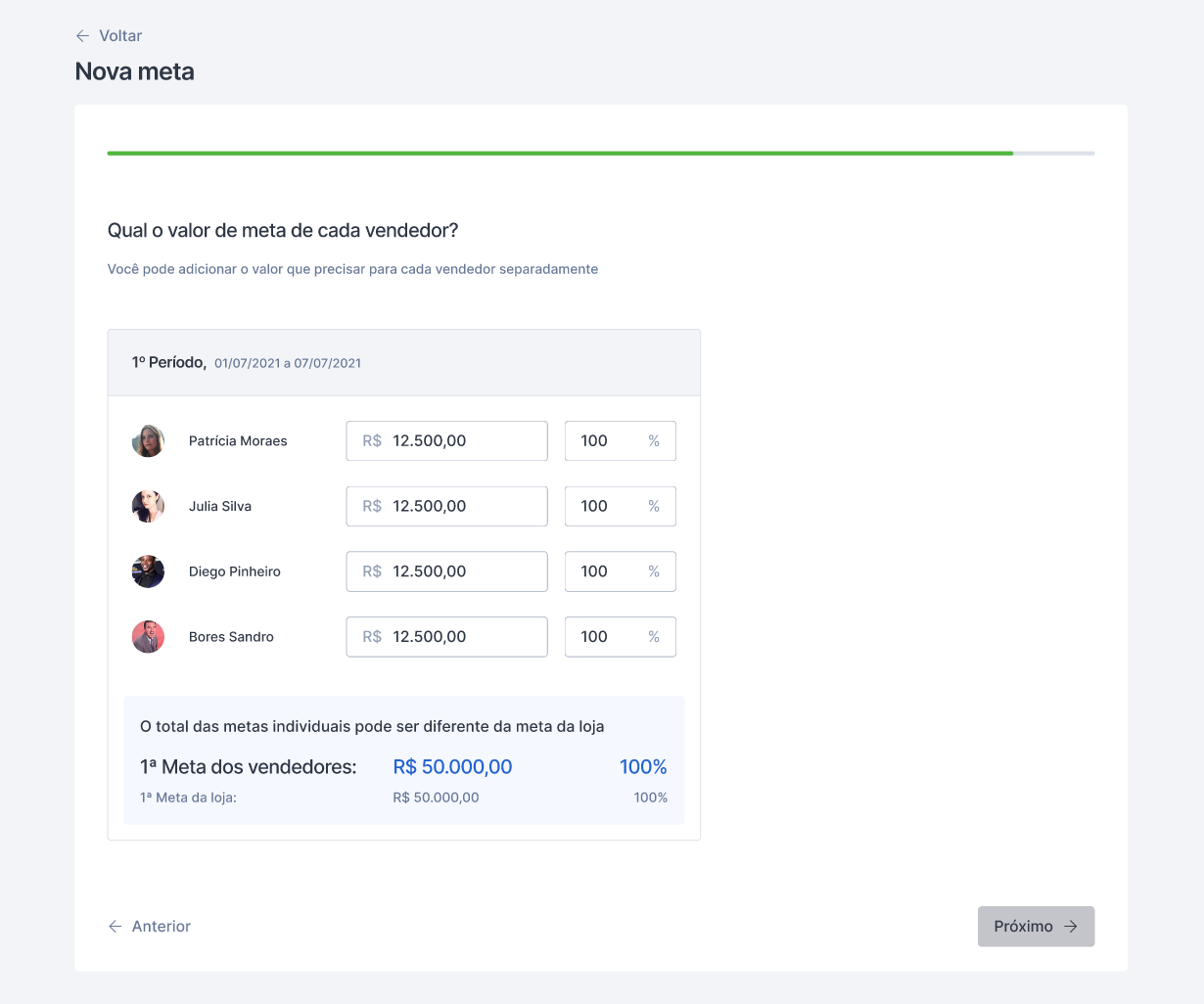Click Julia Silva's avatar photo
The height and width of the screenshot is (1004, 1204).
tap(148, 507)
